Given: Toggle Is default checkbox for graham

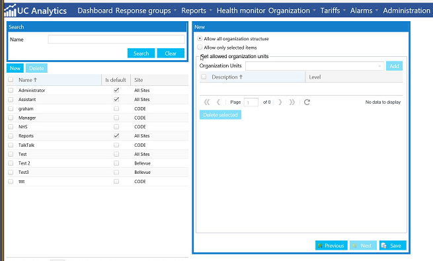Looking at the screenshot, I should coord(116,109).
